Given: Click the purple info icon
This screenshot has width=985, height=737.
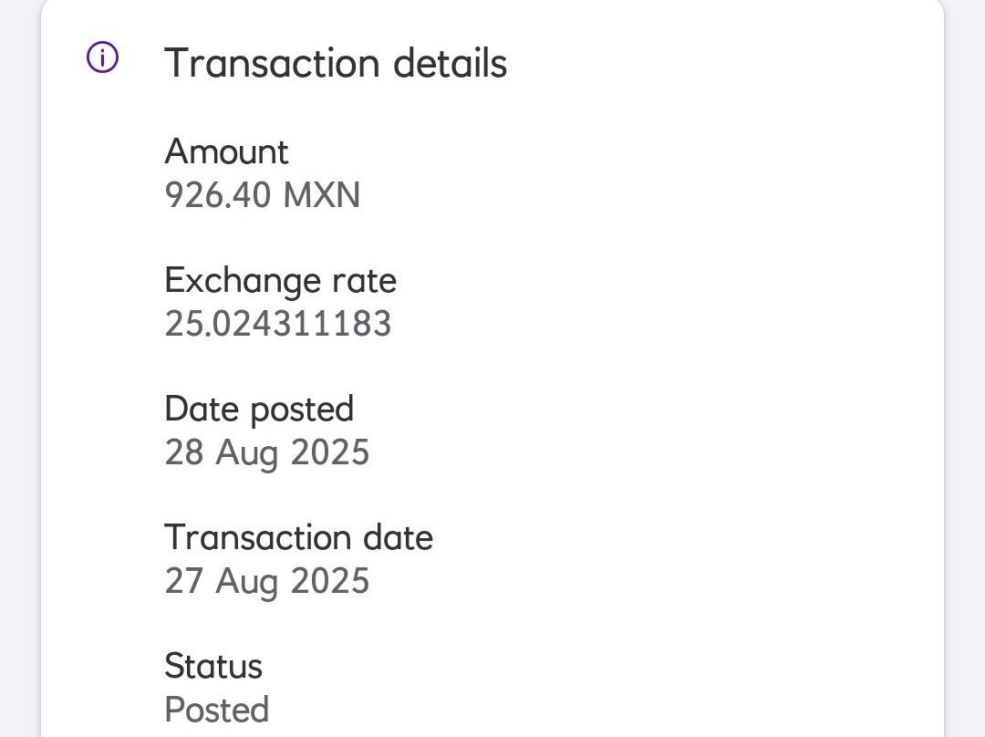Looking at the screenshot, I should (102, 59).
